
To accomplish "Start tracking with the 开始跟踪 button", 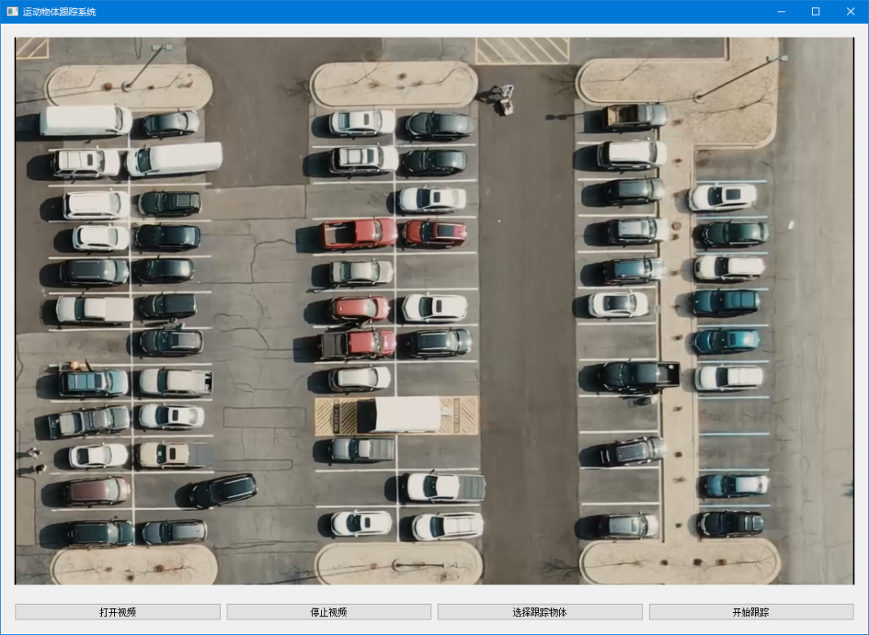I will click(x=751, y=612).
